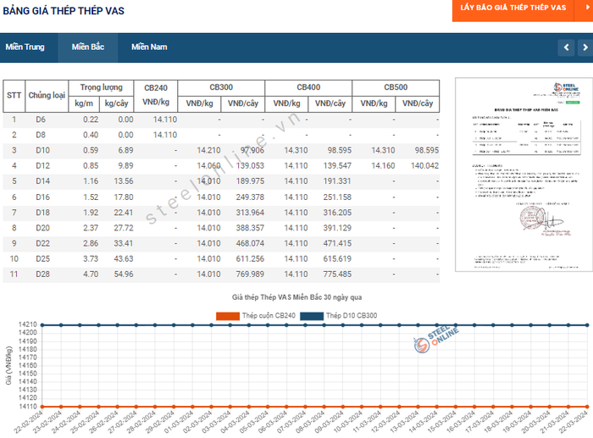Click the next arrow in tab bar
593x438 pixels.
583,47
